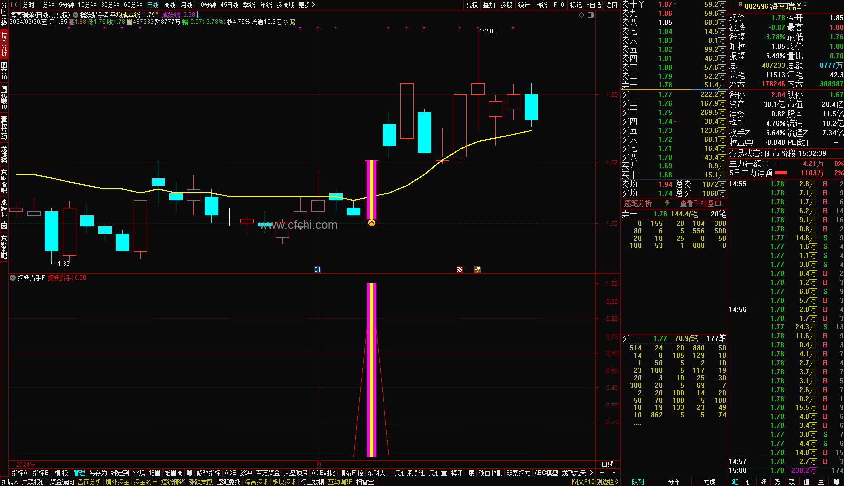Click the diamond icon at chart top right
The width and height of the screenshot is (844, 486).
(582, 15)
